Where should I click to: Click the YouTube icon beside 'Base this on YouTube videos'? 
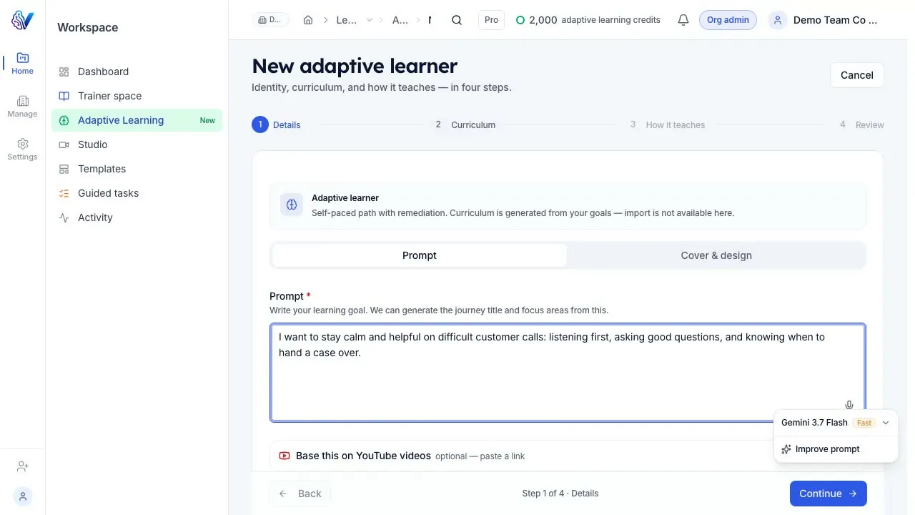pyautogui.click(x=285, y=456)
